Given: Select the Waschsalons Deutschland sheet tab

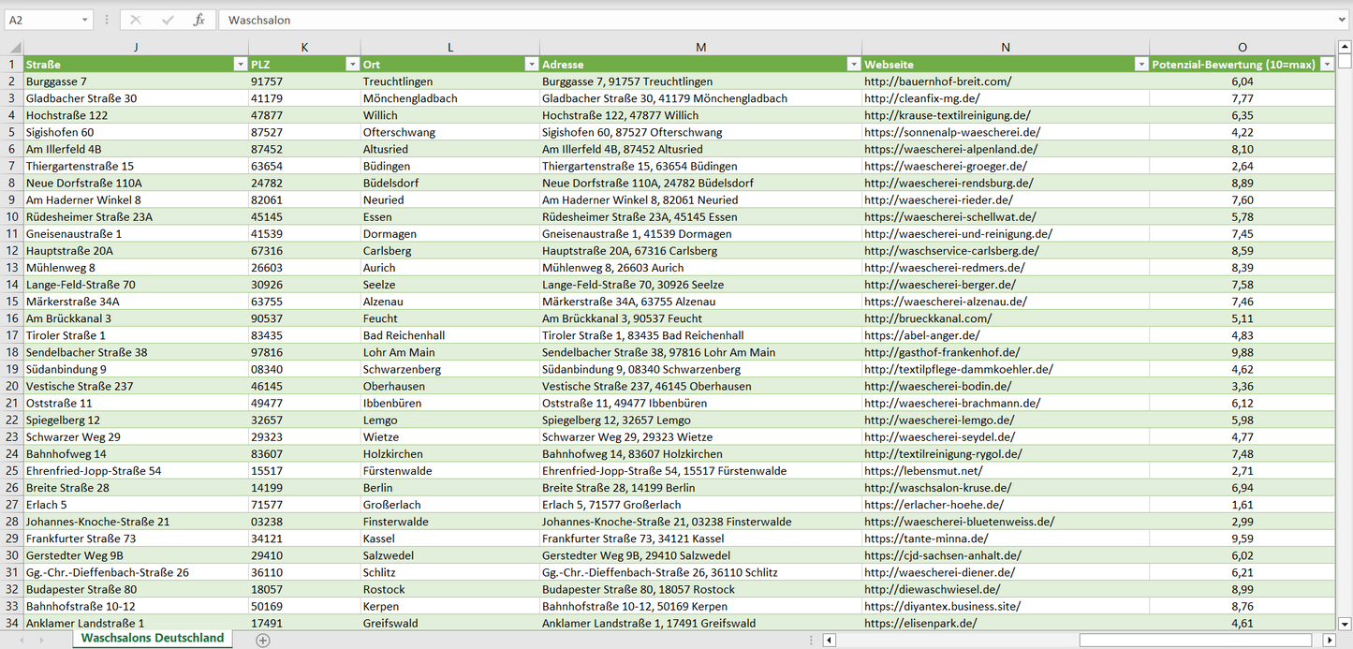Looking at the screenshot, I should [x=153, y=638].
